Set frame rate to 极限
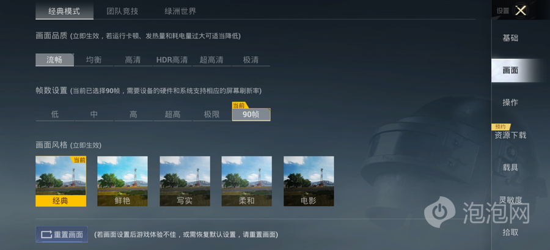The width and height of the screenshot is (550, 250). (x=212, y=114)
